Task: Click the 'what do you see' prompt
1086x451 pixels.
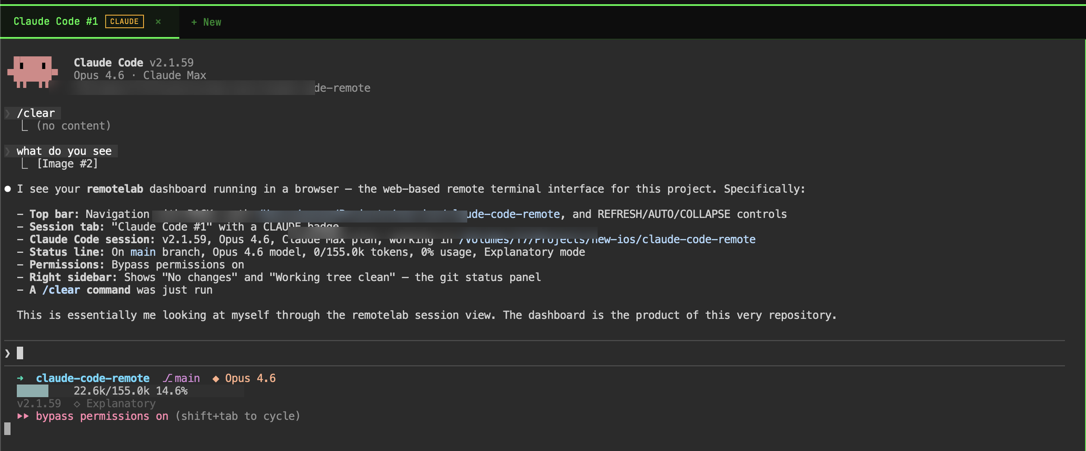Action: click(x=64, y=151)
